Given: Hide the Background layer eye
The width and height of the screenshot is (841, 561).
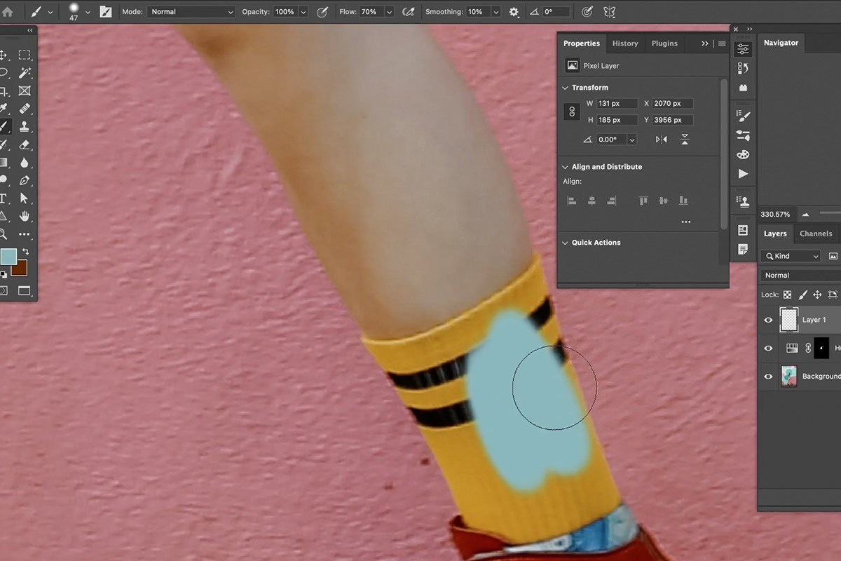Looking at the screenshot, I should [x=768, y=377].
